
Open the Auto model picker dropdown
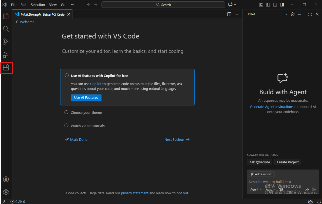[x=270, y=189]
